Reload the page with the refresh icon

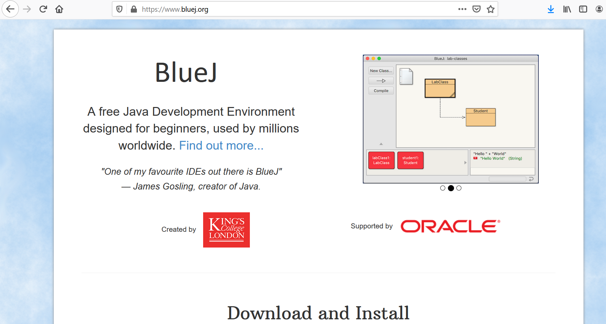43,9
